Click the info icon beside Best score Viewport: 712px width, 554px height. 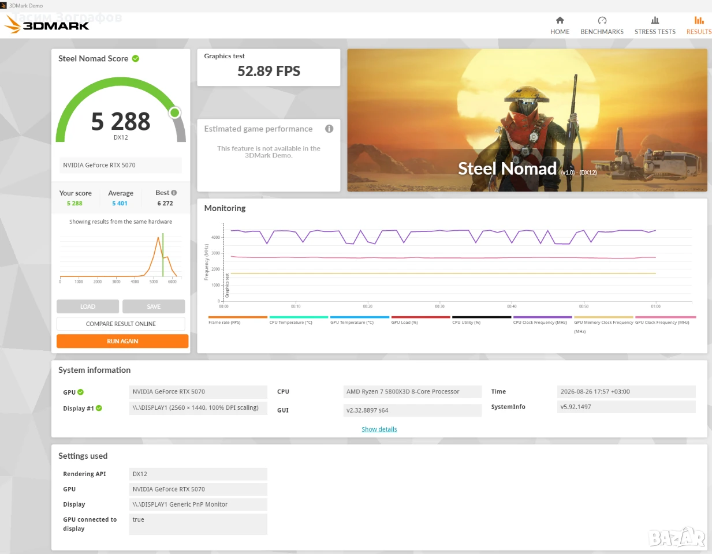(x=174, y=193)
